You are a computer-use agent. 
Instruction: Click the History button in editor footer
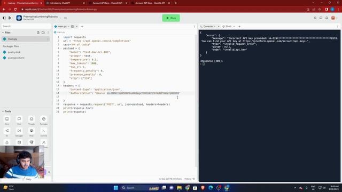point(189,179)
